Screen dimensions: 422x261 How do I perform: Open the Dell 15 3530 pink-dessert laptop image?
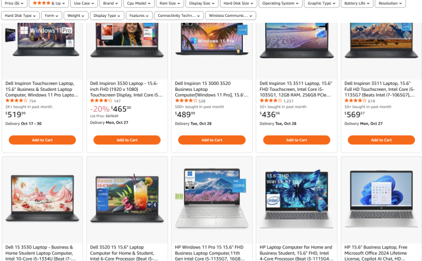pos(42,198)
